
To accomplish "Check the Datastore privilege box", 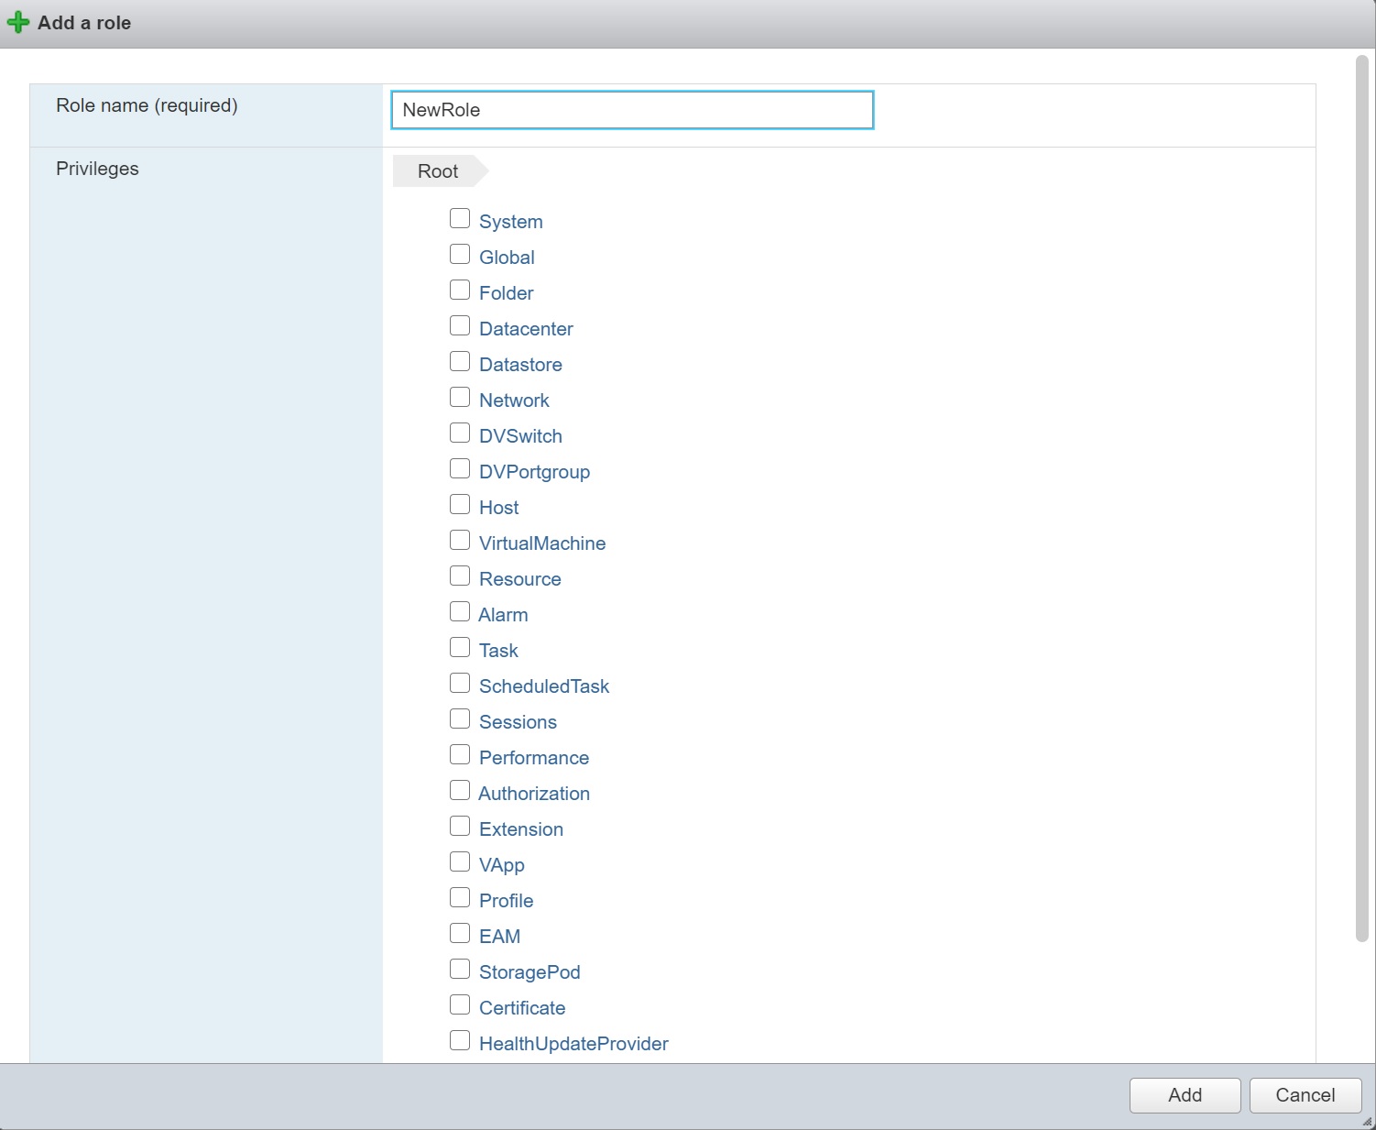I will click(x=460, y=362).
